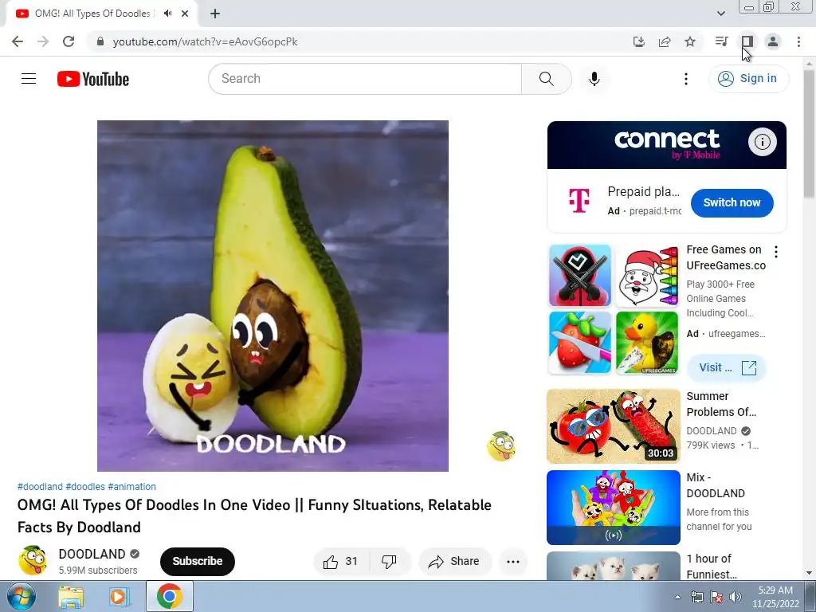Open the 1 hour of Funniest video thumbnail
The height and width of the screenshot is (612, 816).
click(614, 566)
